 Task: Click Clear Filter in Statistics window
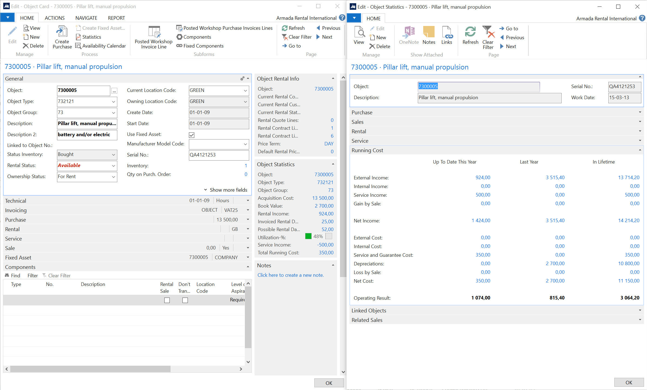(488, 37)
